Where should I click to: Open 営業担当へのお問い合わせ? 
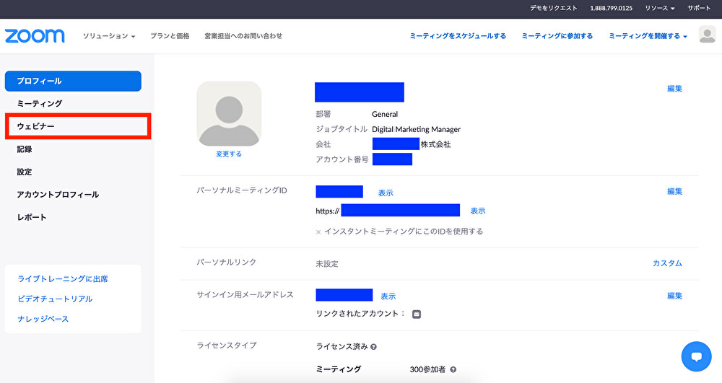click(x=243, y=36)
